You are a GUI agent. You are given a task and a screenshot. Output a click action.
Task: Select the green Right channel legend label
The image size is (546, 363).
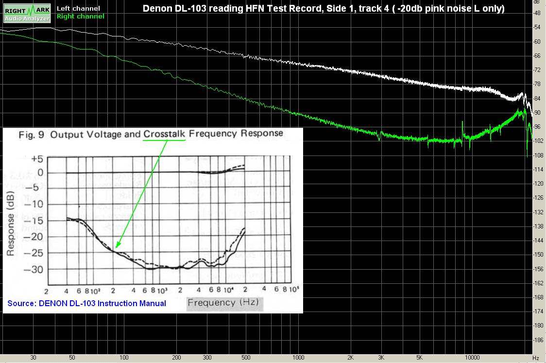81,17
